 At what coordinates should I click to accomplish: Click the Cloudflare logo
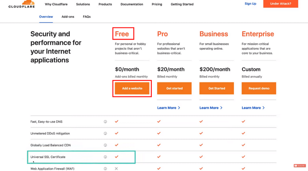(22, 4)
